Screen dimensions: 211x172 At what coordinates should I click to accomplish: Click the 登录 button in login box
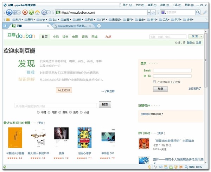160,89
